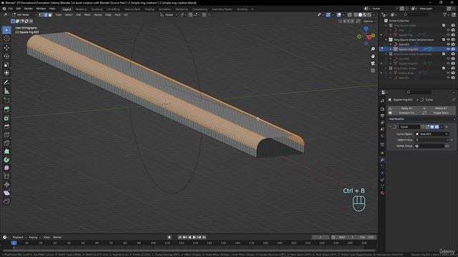
Task: Hide Square ring.003 in viewport
Action: [x=449, y=49]
